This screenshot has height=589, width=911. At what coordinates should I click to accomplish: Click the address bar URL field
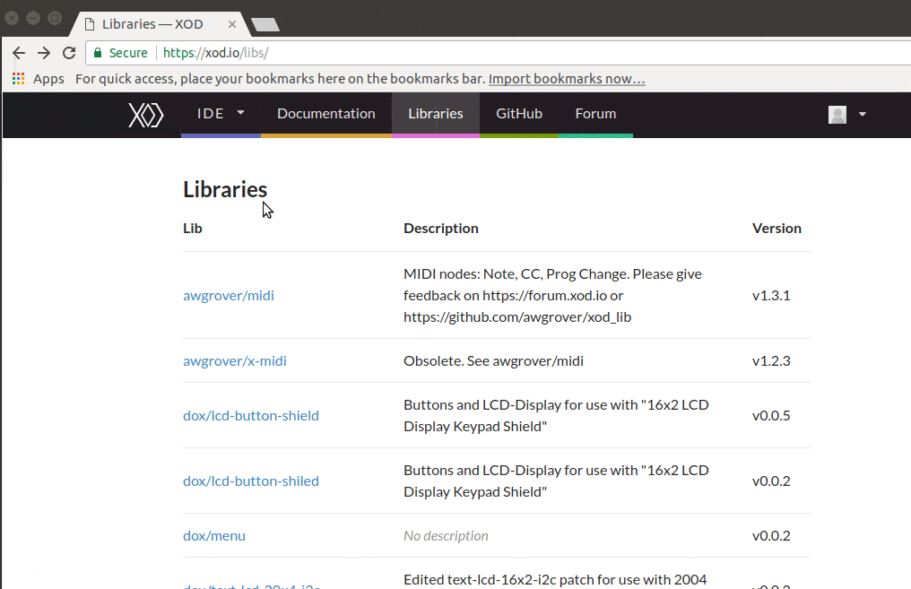coord(499,53)
